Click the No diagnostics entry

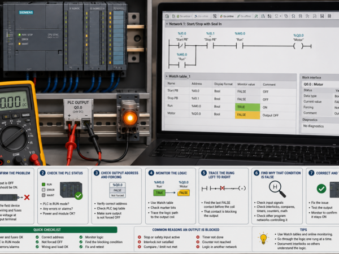pos(313,126)
